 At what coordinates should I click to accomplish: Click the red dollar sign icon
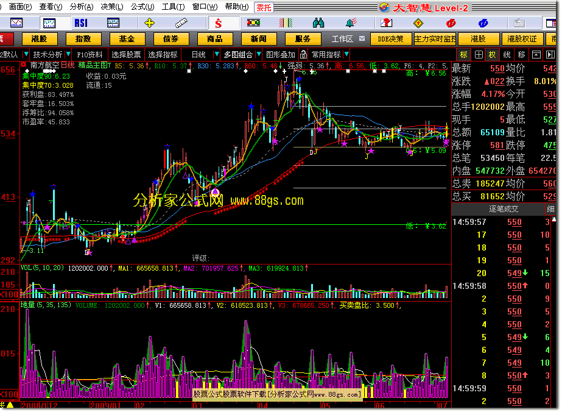pyautogui.click(x=218, y=23)
